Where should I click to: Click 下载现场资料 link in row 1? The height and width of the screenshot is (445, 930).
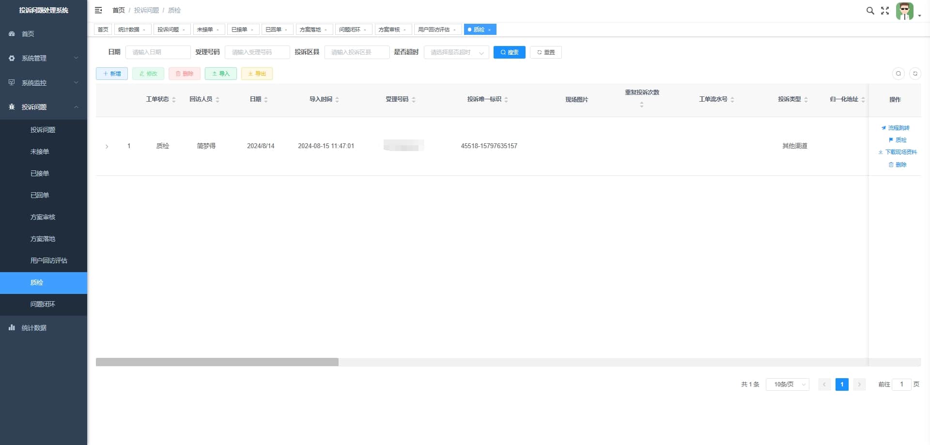pyautogui.click(x=898, y=153)
